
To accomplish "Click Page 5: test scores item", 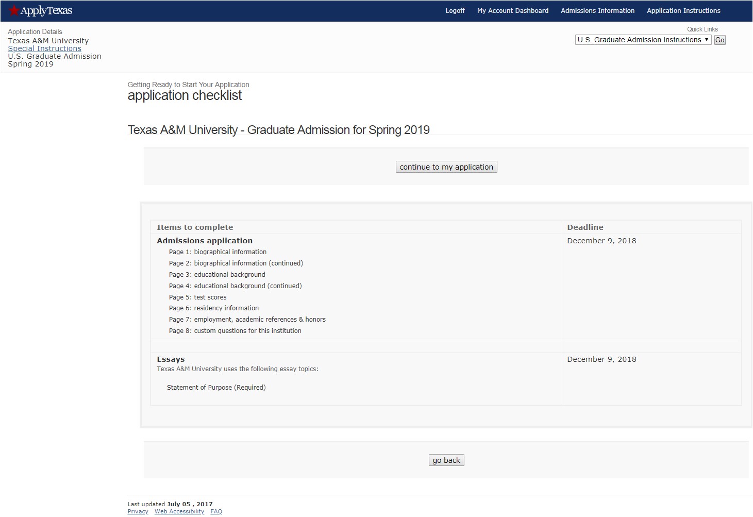I will coord(197,297).
